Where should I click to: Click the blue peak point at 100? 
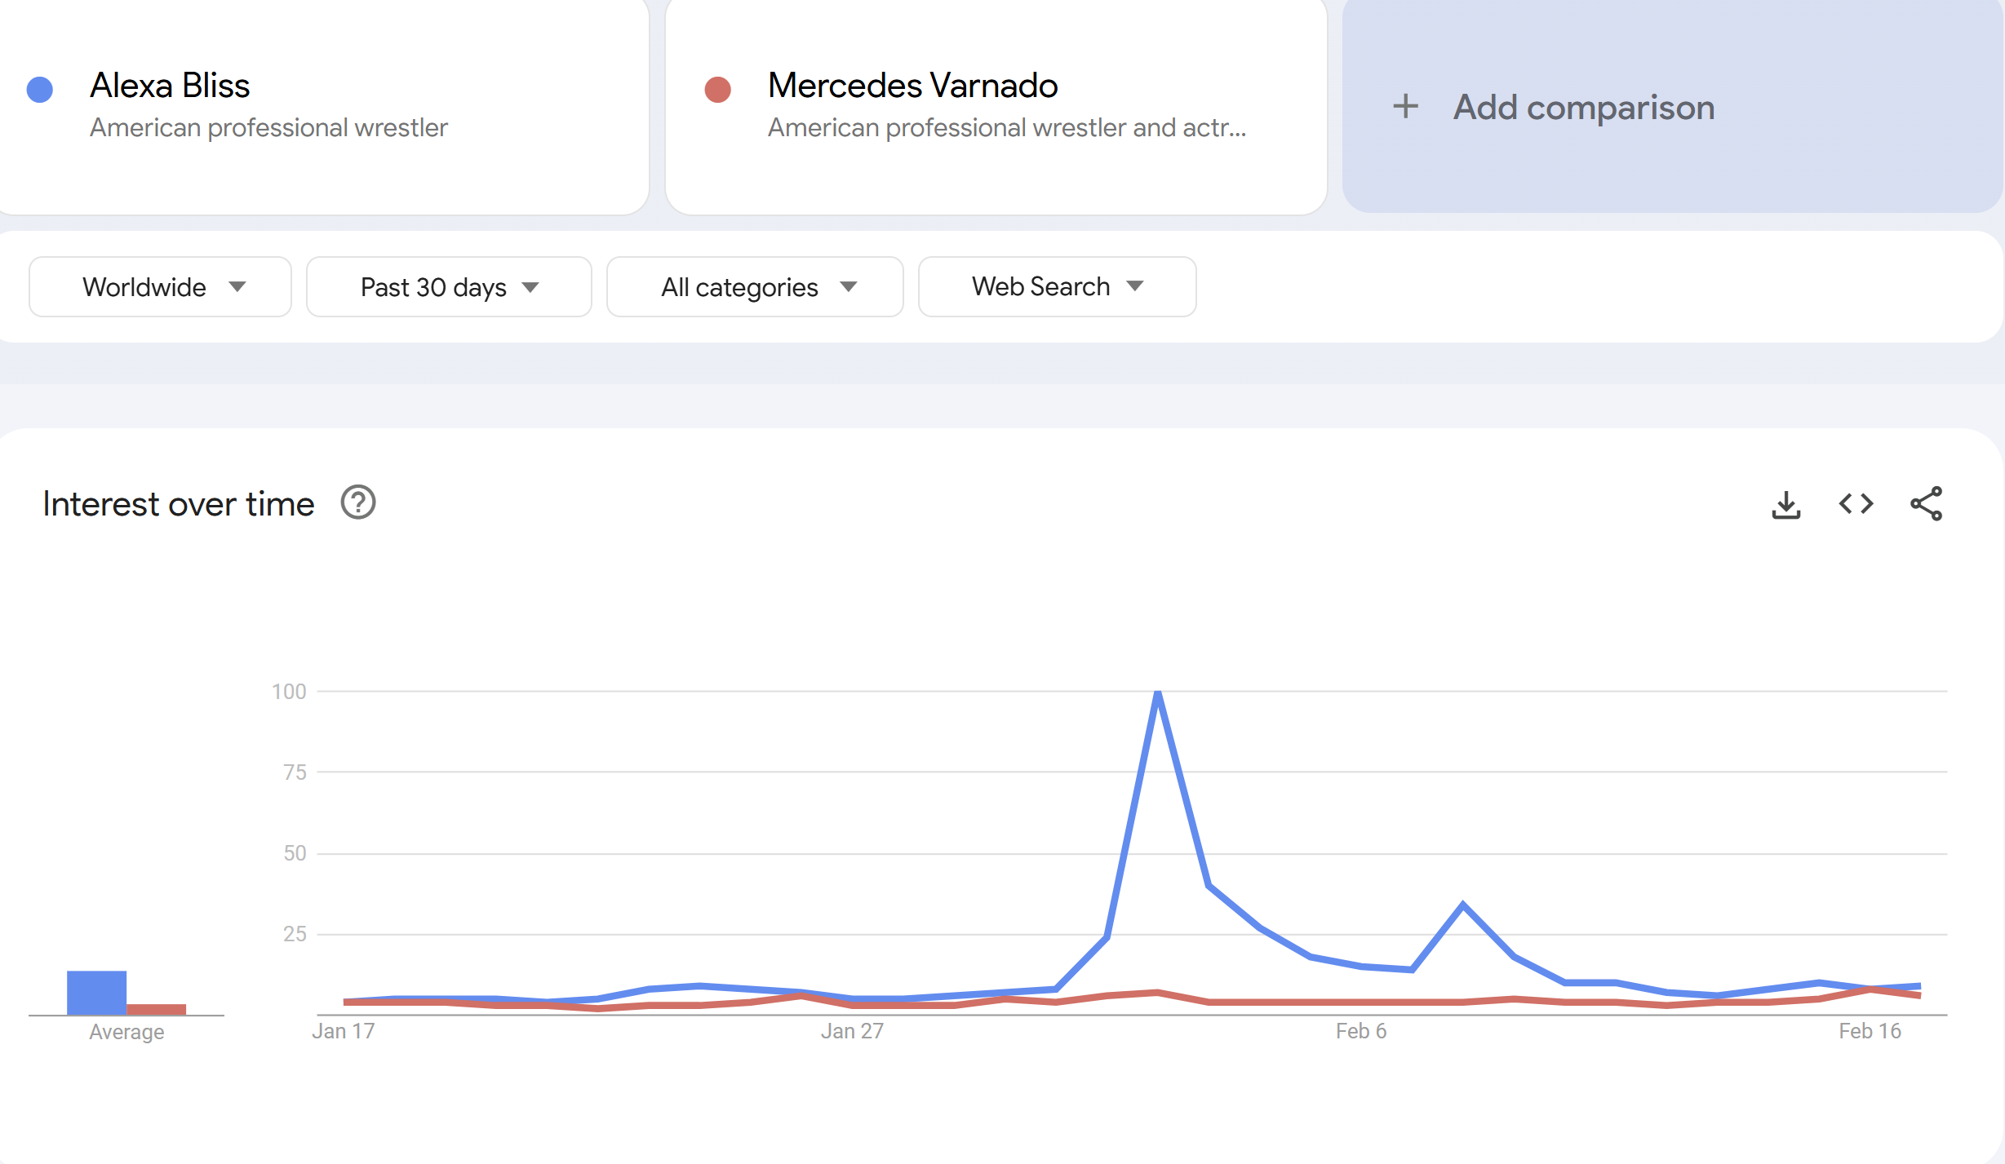coord(1158,693)
